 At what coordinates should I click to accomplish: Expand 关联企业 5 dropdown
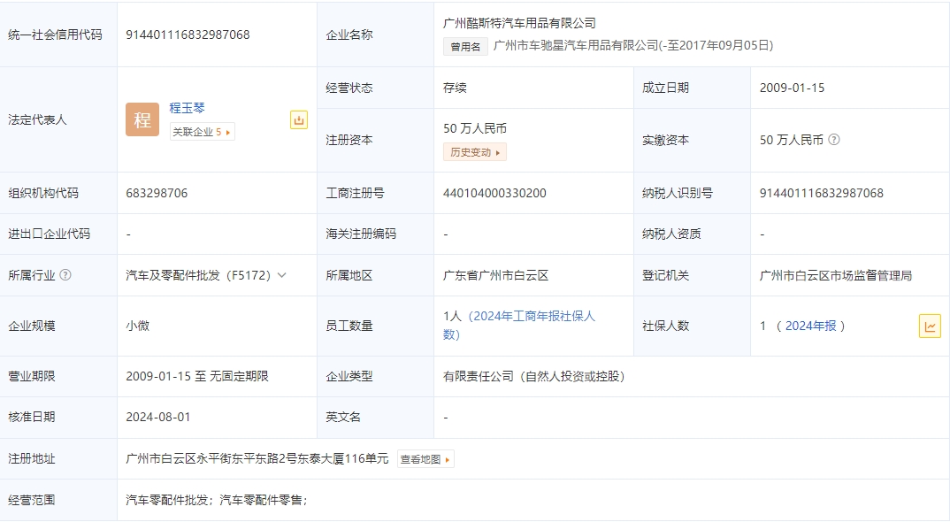click(202, 132)
